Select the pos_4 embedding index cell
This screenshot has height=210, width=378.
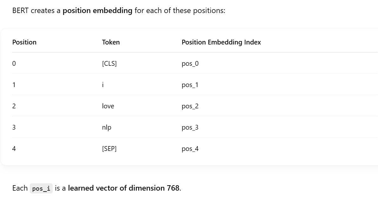[x=190, y=149]
